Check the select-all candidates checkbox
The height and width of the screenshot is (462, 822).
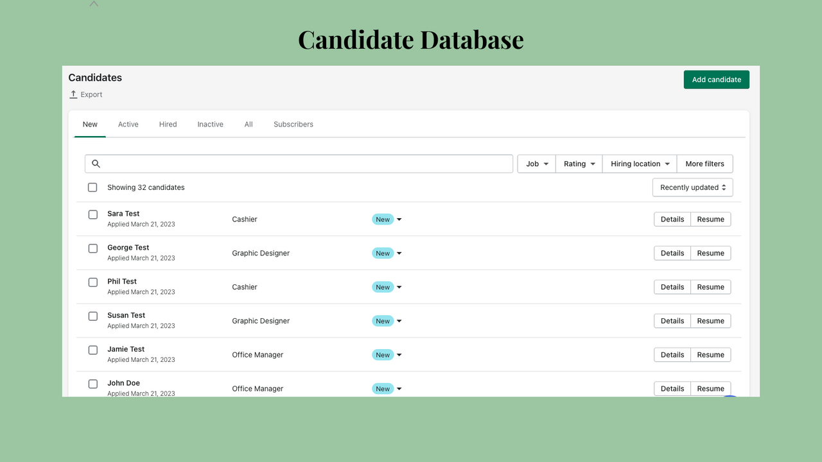[92, 187]
